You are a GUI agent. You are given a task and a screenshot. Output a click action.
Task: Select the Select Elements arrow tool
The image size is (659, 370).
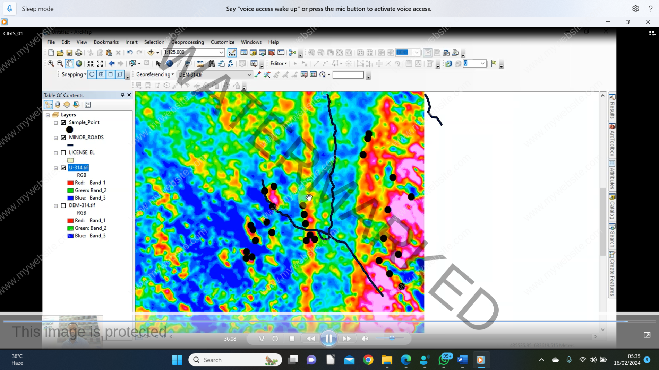click(x=158, y=63)
